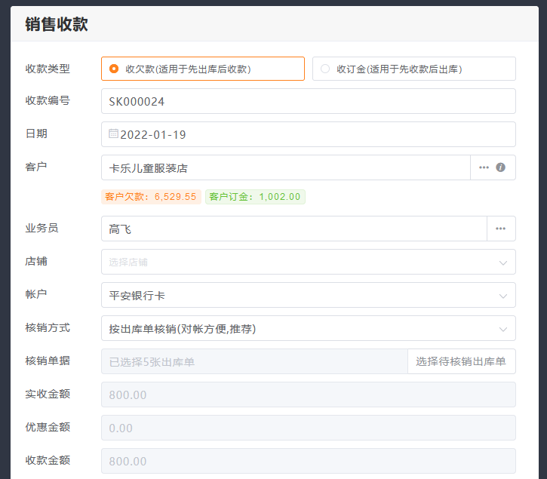Click the 实收金额 800.00 field
Viewport: 547px width, 479px height.
(308, 395)
